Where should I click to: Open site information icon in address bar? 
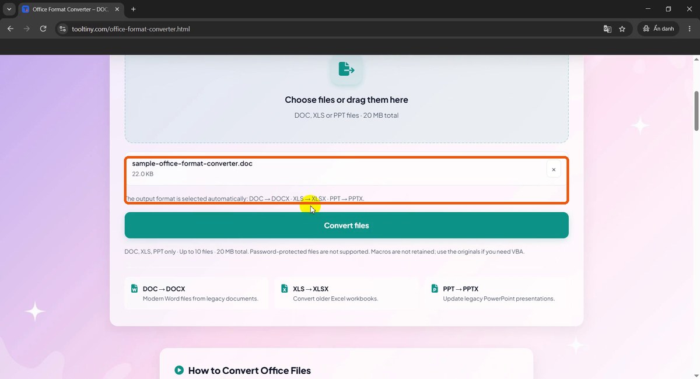coord(64,29)
